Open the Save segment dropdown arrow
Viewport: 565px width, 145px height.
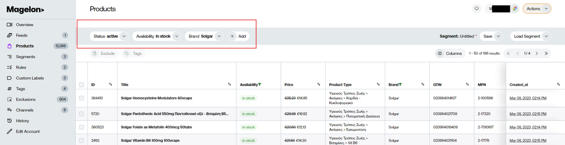point(498,36)
